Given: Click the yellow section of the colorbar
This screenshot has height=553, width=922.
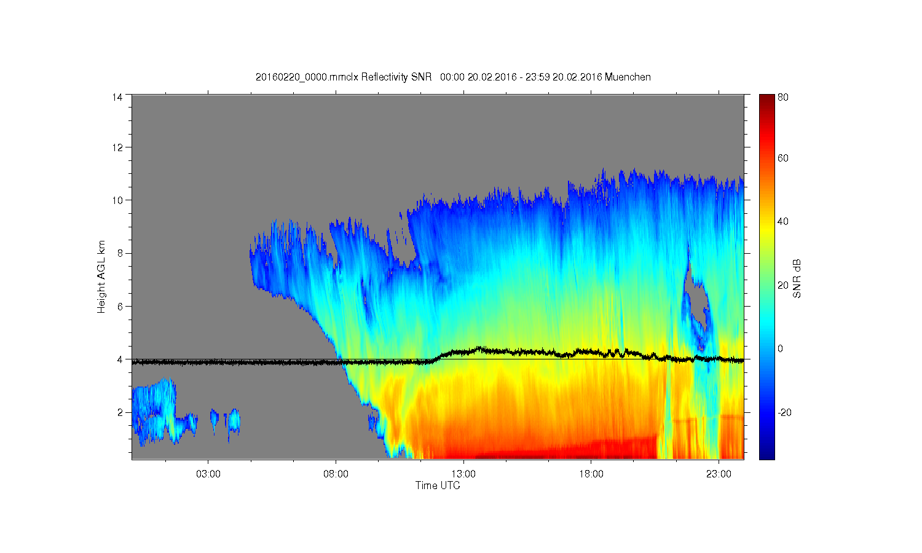Looking at the screenshot, I should point(766,229).
